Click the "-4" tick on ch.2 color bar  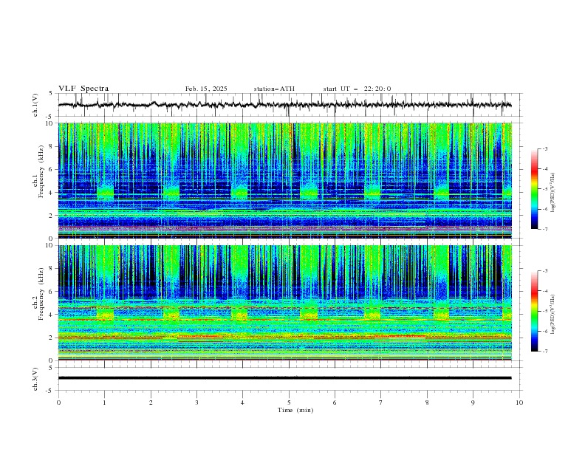pos(544,291)
